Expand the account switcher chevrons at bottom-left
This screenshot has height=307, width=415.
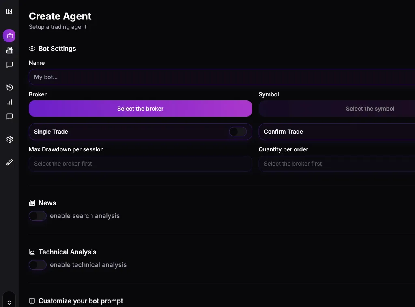[9, 302]
